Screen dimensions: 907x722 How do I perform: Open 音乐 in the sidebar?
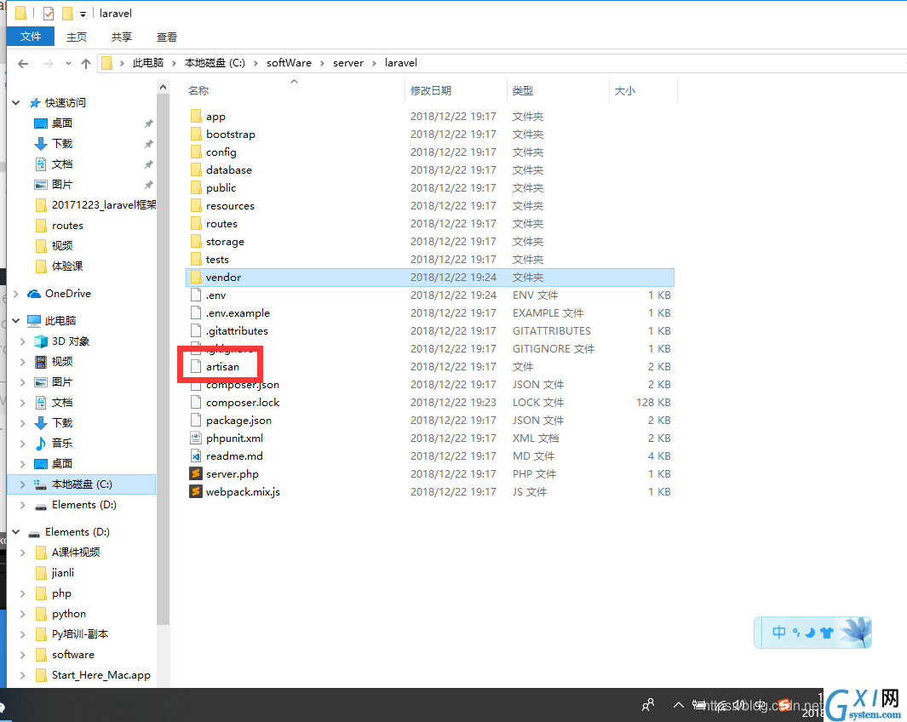click(62, 444)
